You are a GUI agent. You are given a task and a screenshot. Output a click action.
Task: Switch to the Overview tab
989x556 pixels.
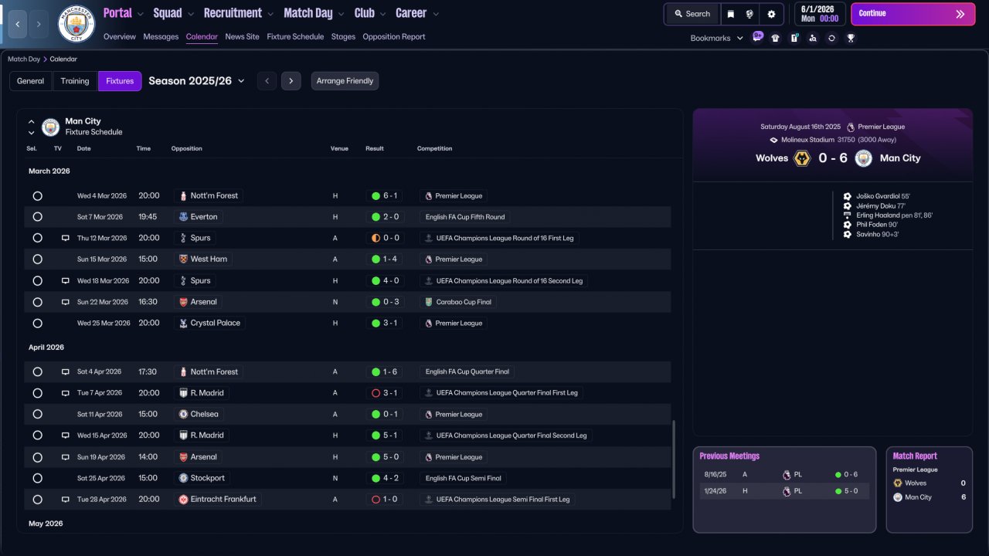[119, 36]
